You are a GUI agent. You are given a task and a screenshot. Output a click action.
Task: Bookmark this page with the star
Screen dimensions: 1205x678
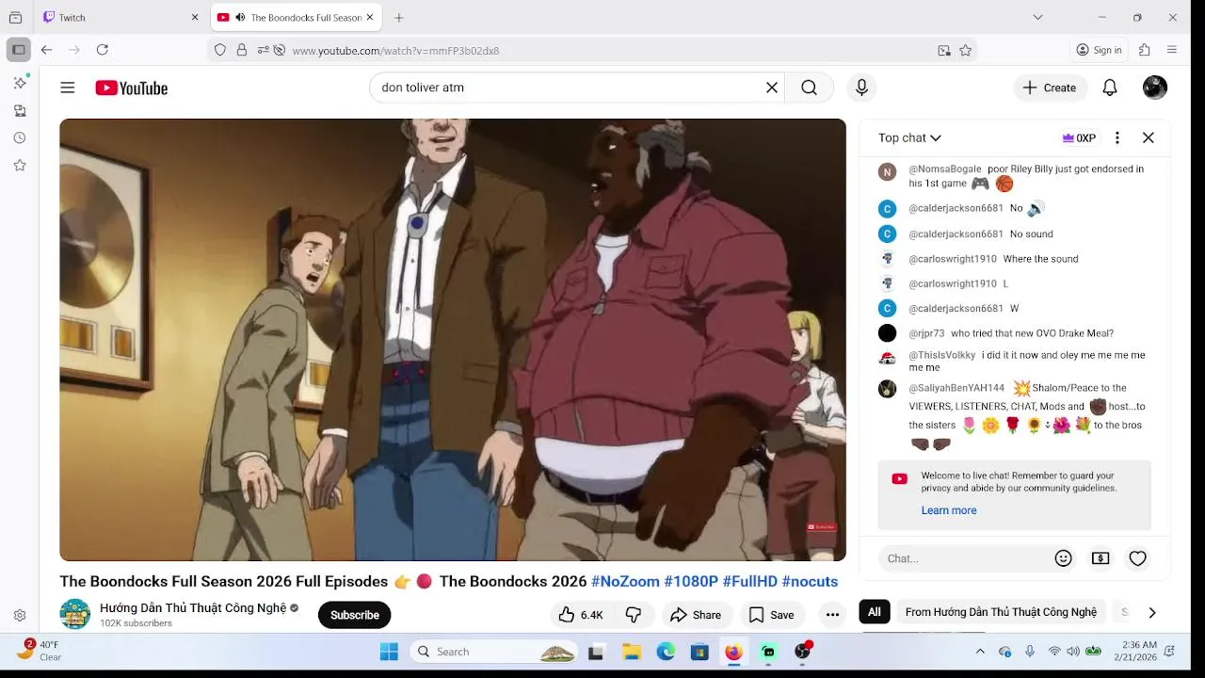click(966, 51)
